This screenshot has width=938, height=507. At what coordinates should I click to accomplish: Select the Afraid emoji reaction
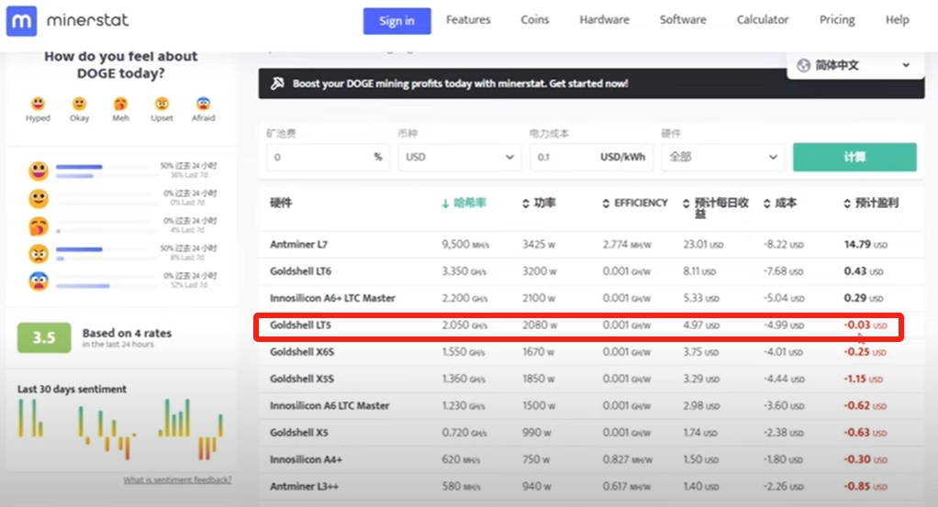[x=204, y=104]
